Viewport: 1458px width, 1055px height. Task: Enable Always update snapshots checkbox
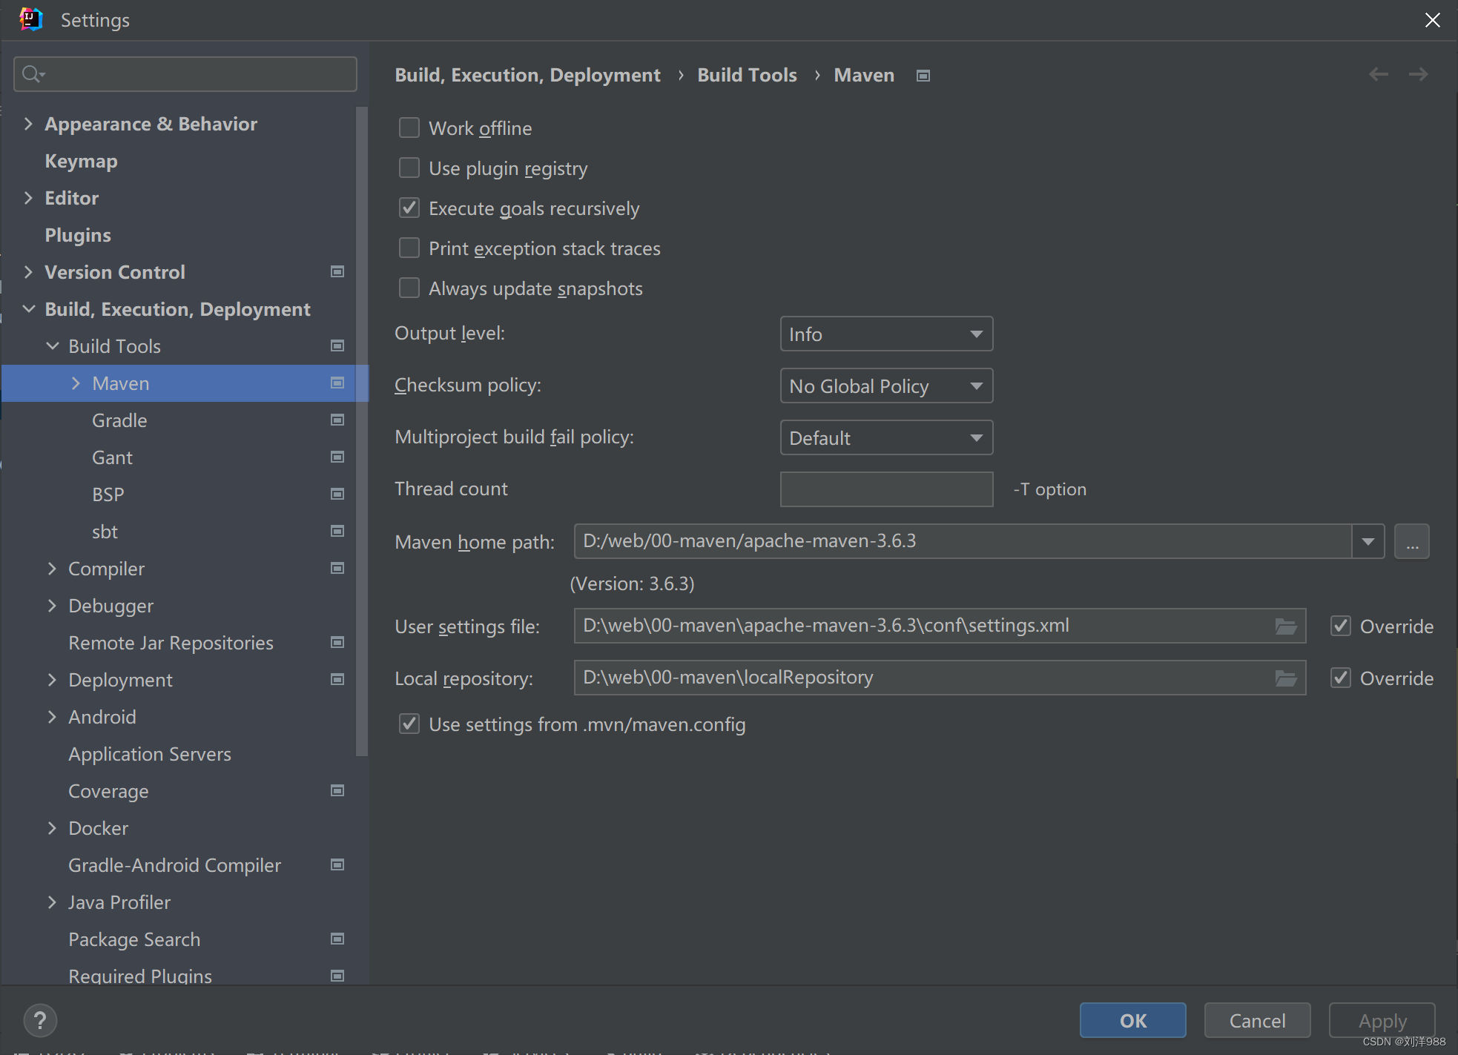[x=409, y=288]
